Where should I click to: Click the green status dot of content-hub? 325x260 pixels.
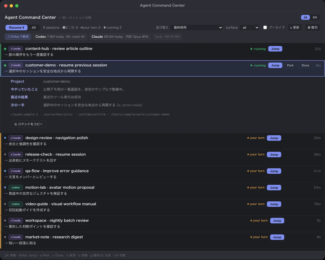(x=5, y=49)
